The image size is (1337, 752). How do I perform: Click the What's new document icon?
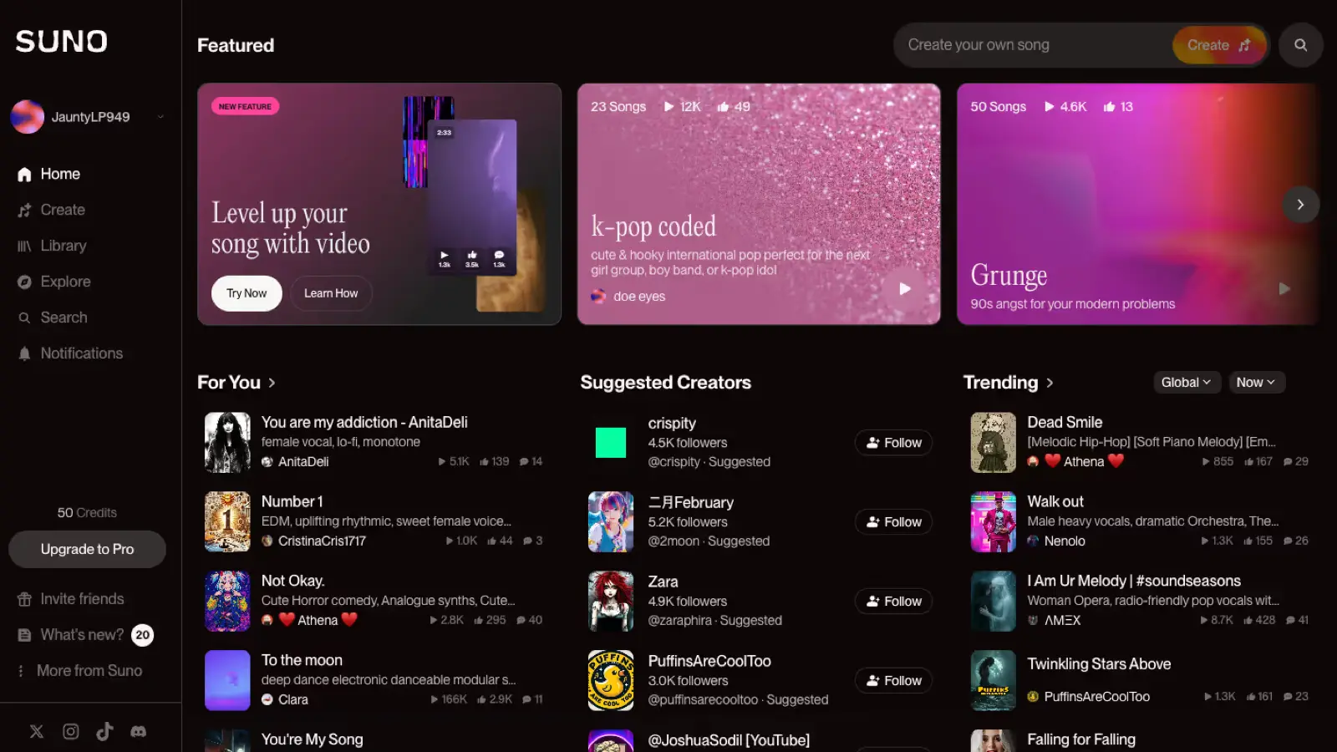point(24,635)
